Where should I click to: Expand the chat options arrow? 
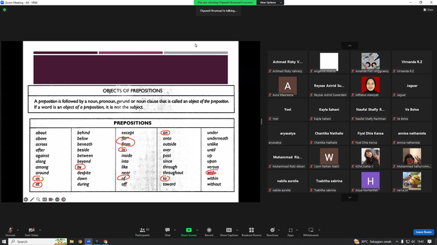(x=175, y=230)
